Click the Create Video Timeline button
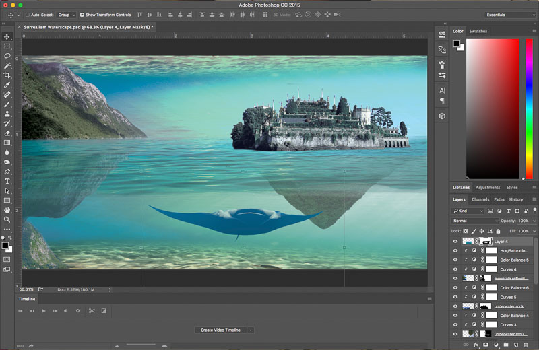Screen dimensions: 539x350 [x=220, y=330]
